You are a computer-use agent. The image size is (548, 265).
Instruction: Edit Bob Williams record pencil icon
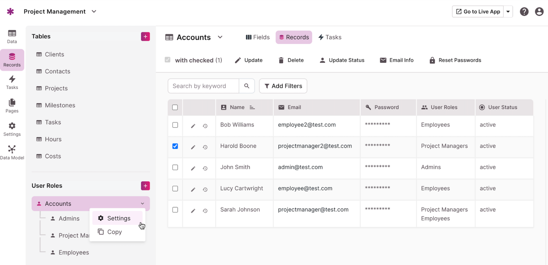[x=193, y=126]
